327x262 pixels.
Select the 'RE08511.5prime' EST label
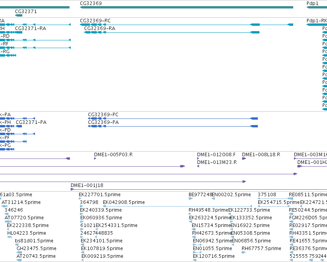point(308,195)
